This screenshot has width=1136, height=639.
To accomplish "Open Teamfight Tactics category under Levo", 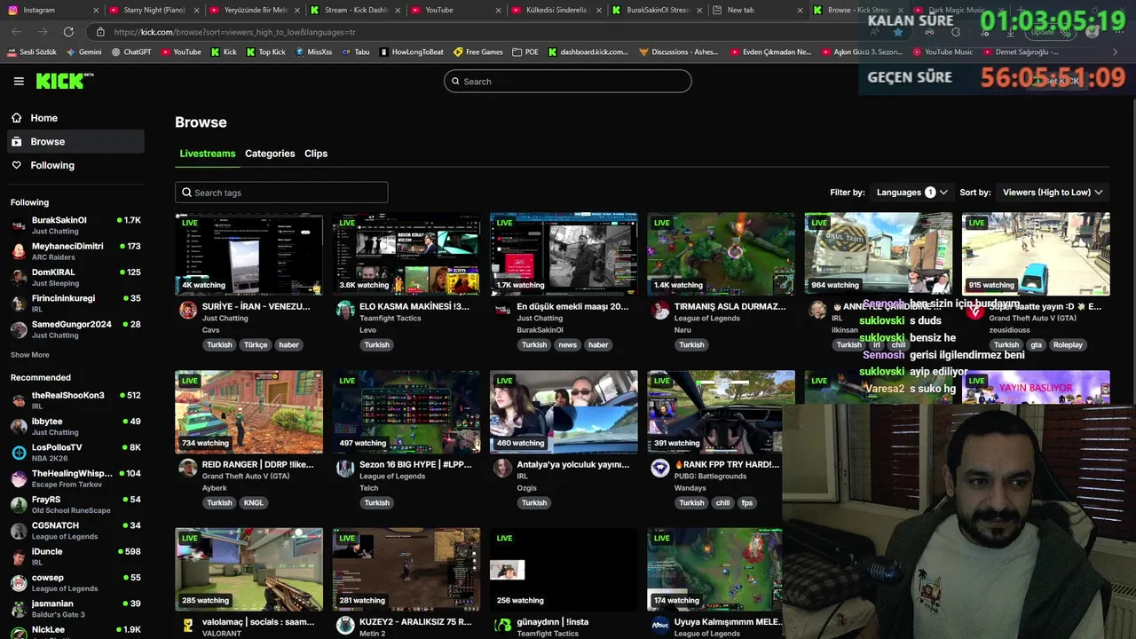I will (390, 318).
